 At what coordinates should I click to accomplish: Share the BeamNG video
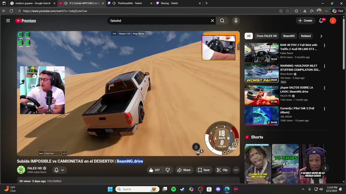click(184, 170)
